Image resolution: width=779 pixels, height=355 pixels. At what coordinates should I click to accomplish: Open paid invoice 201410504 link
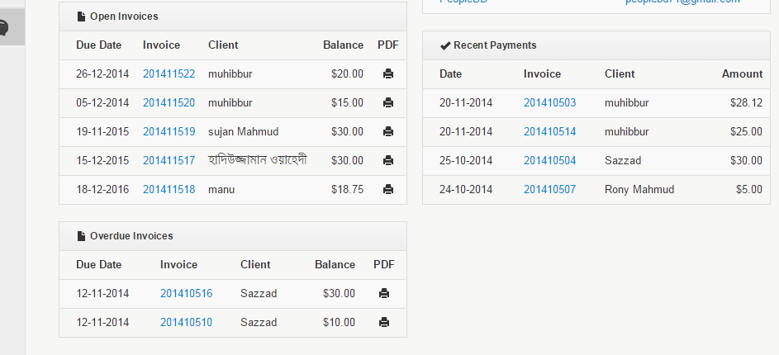(x=549, y=161)
